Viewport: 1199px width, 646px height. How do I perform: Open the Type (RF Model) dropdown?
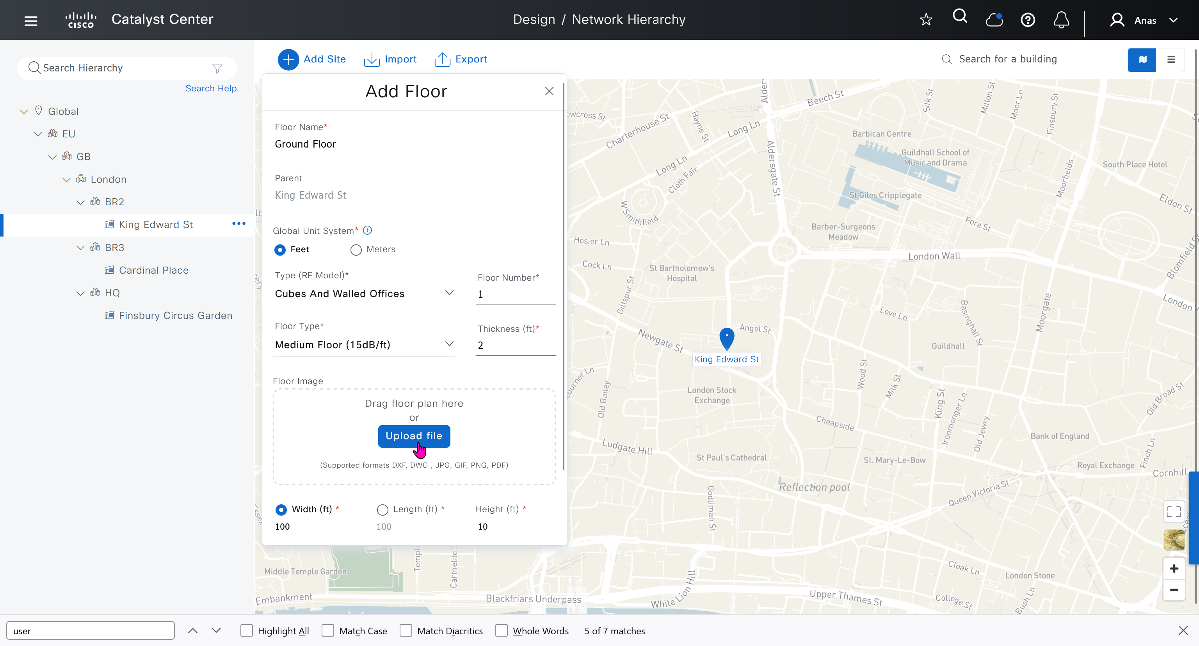click(x=363, y=294)
